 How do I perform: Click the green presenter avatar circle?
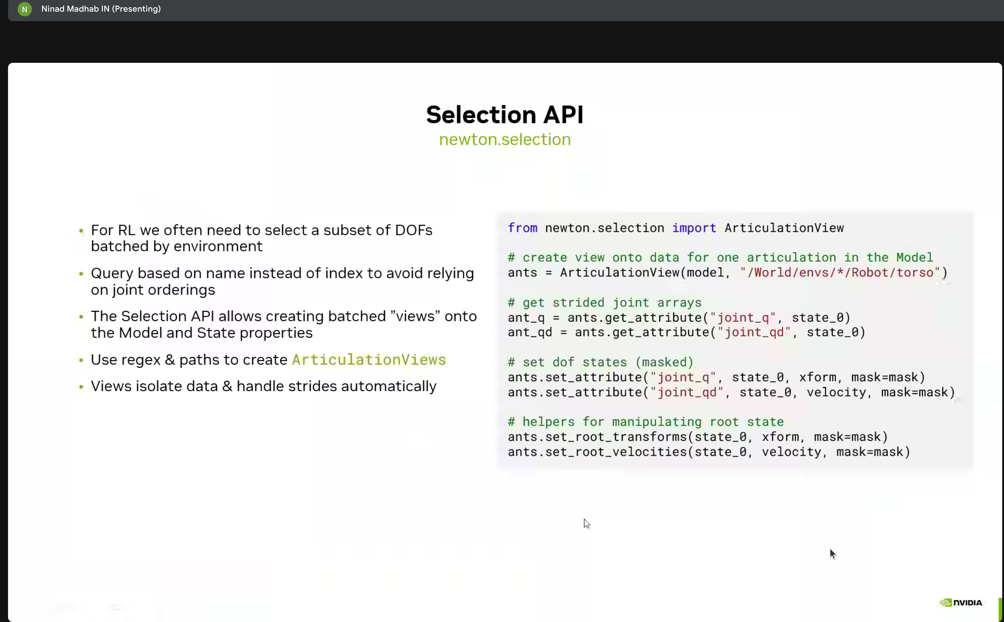click(24, 9)
